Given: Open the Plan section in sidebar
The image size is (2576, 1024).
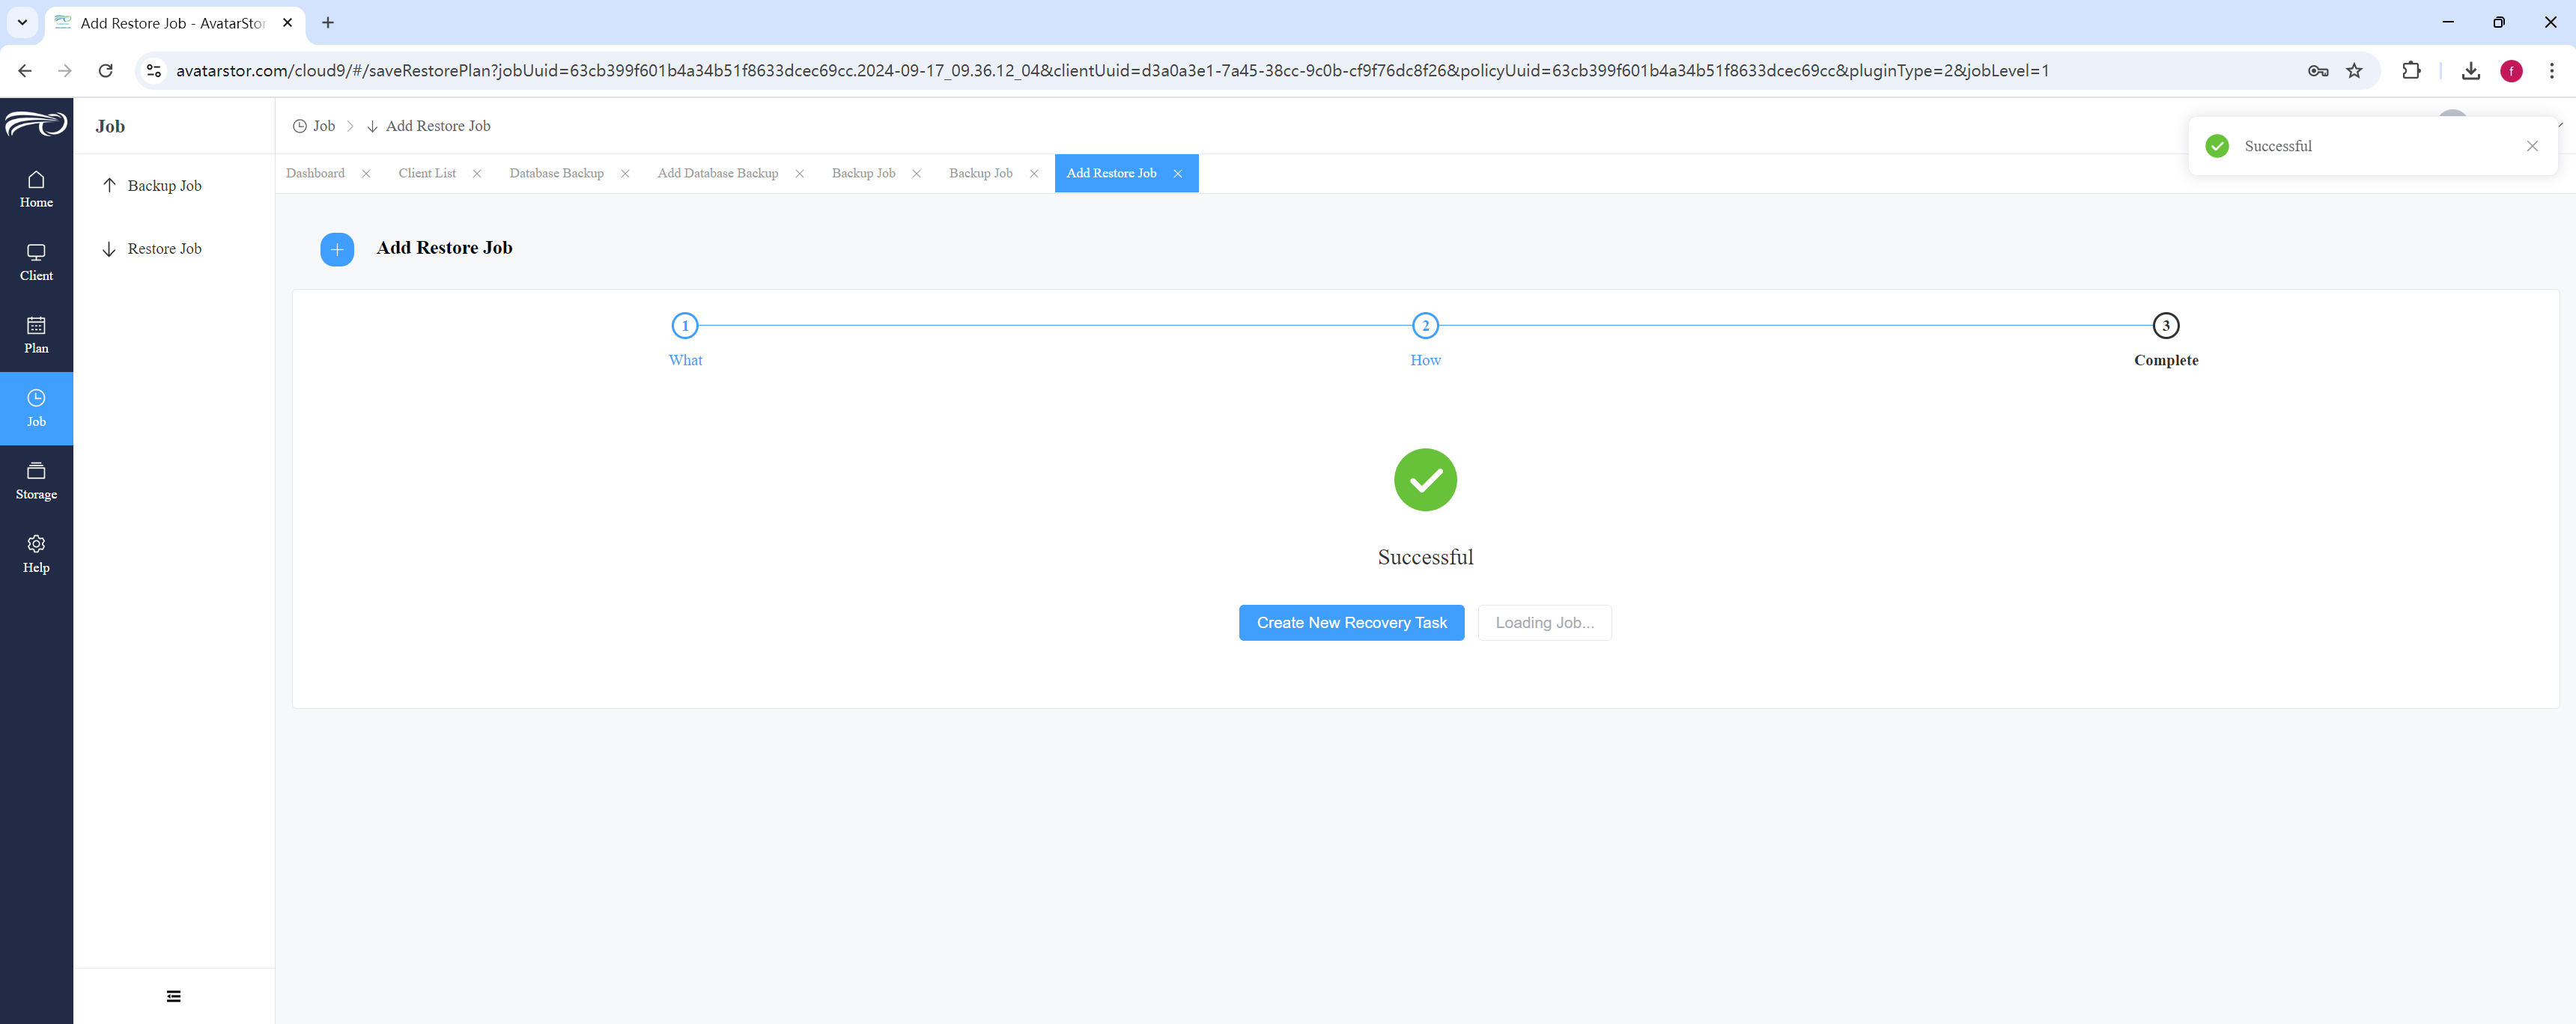Looking at the screenshot, I should 36,335.
